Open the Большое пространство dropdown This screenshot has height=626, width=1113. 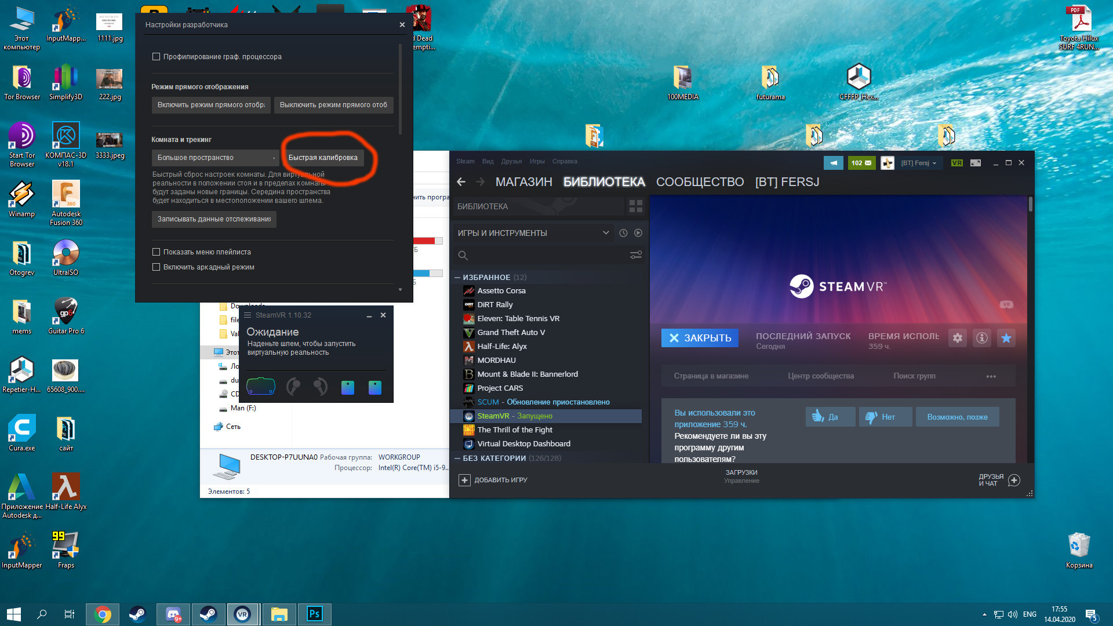click(x=216, y=158)
